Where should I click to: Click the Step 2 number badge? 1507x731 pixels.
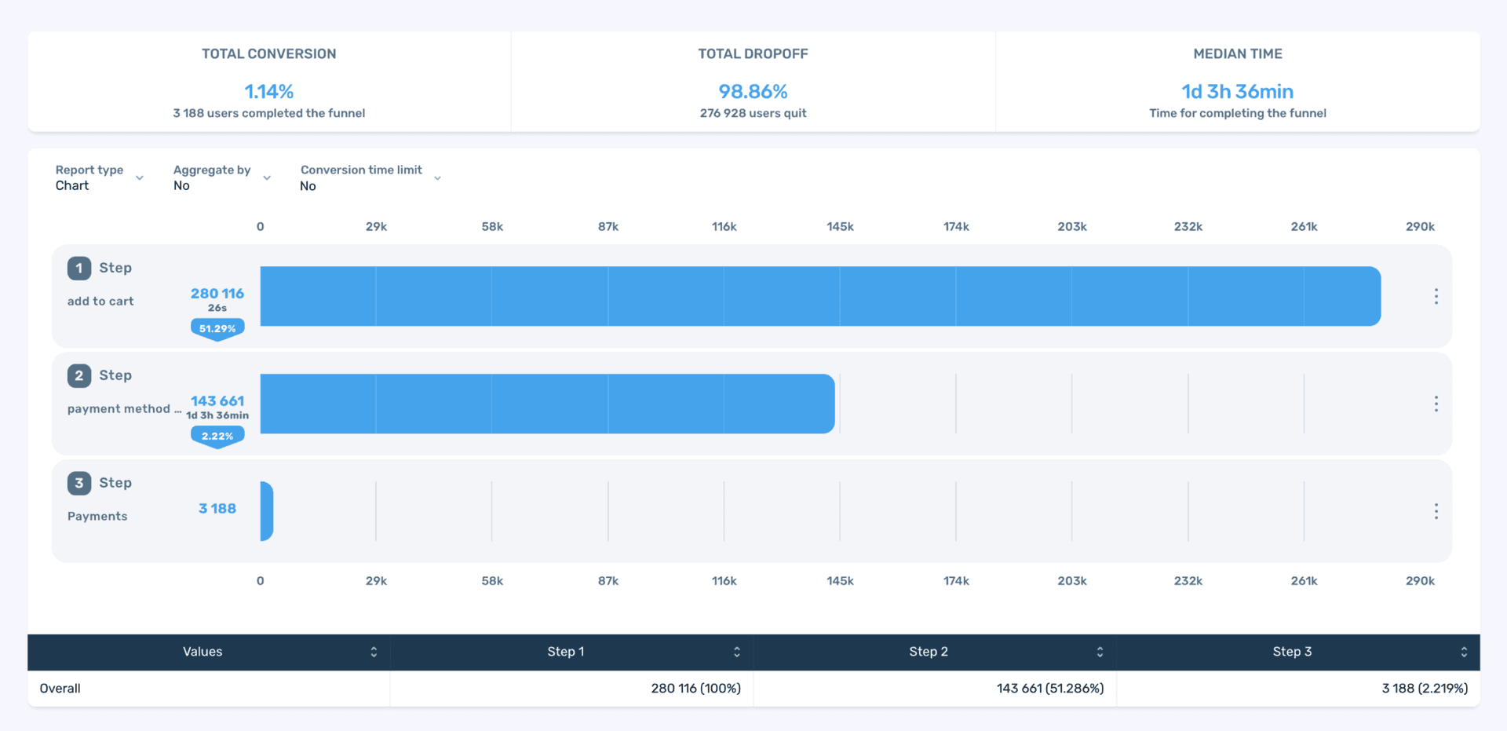78,375
